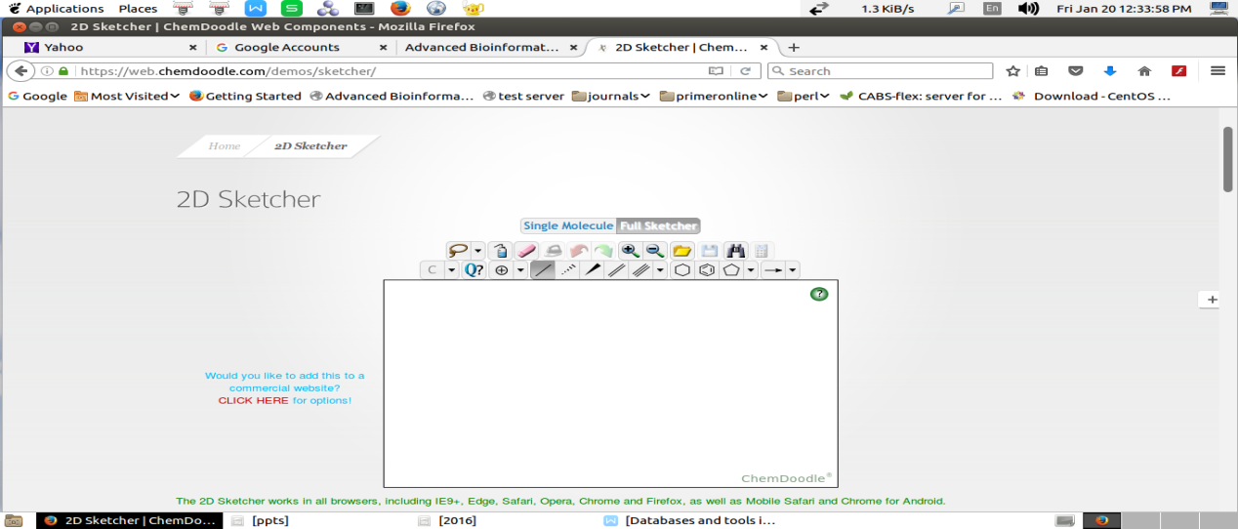Image resolution: width=1238 pixels, height=529 pixels.
Task: Click the URL address bar
Action: (x=391, y=71)
